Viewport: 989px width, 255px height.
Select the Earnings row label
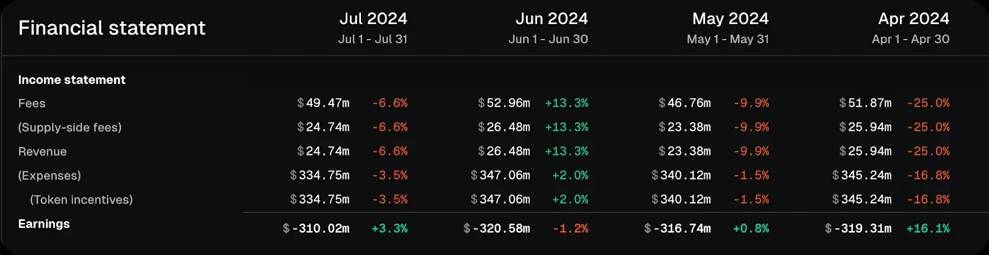[x=44, y=224]
